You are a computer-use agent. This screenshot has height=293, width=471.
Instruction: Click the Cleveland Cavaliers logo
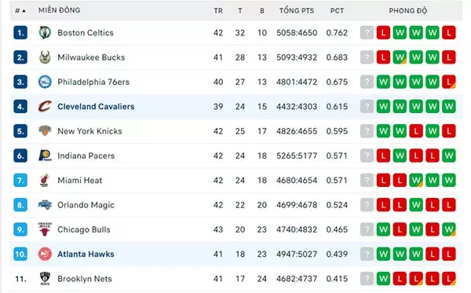45,106
